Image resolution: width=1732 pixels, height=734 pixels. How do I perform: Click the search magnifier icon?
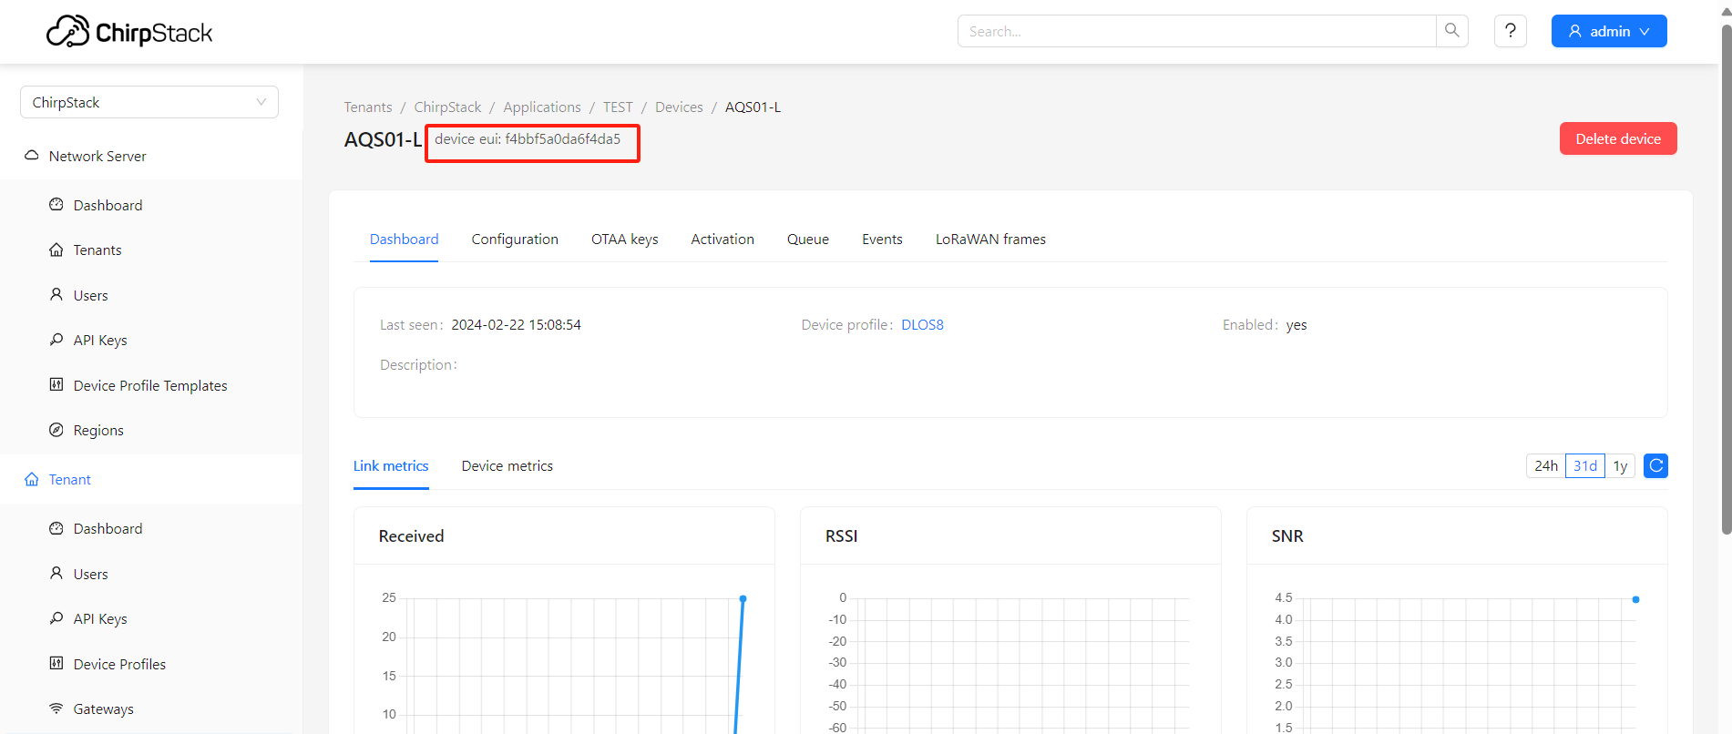pyautogui.click(x=1452, y=31)
